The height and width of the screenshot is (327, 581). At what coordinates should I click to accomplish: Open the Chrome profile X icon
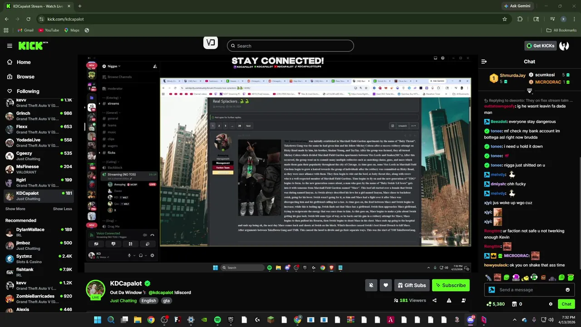tap(563, 19)
